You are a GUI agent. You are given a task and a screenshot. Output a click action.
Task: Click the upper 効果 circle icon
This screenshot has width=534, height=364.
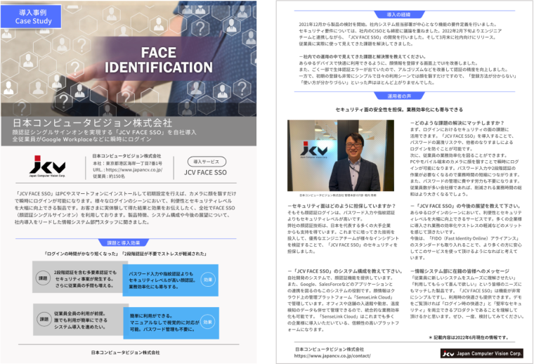(208, 280)
